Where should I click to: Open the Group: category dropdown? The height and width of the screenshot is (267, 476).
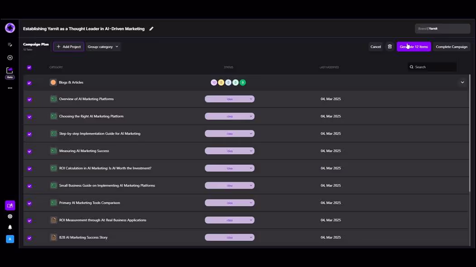[x=103, y=47]
